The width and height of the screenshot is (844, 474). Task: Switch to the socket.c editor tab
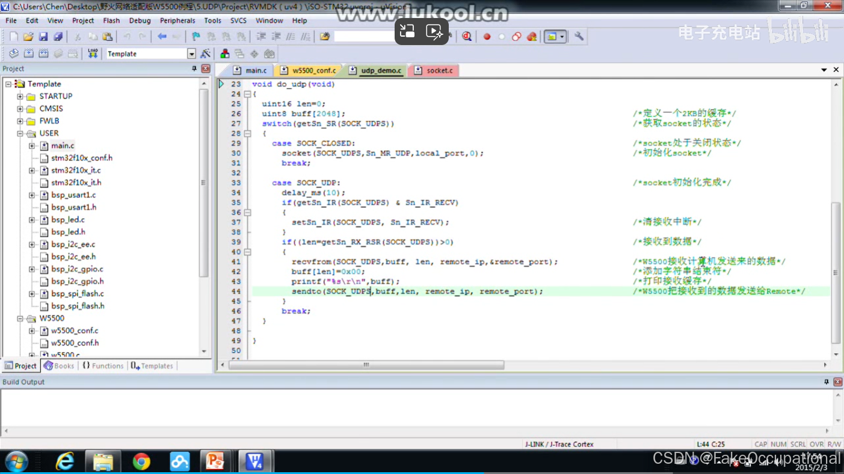(434, 70)
